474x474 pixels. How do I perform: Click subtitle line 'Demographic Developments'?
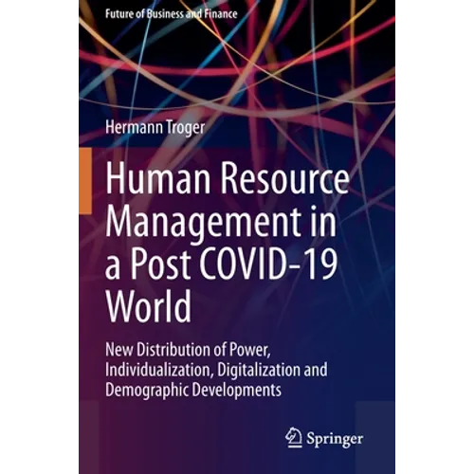point(193,390)
